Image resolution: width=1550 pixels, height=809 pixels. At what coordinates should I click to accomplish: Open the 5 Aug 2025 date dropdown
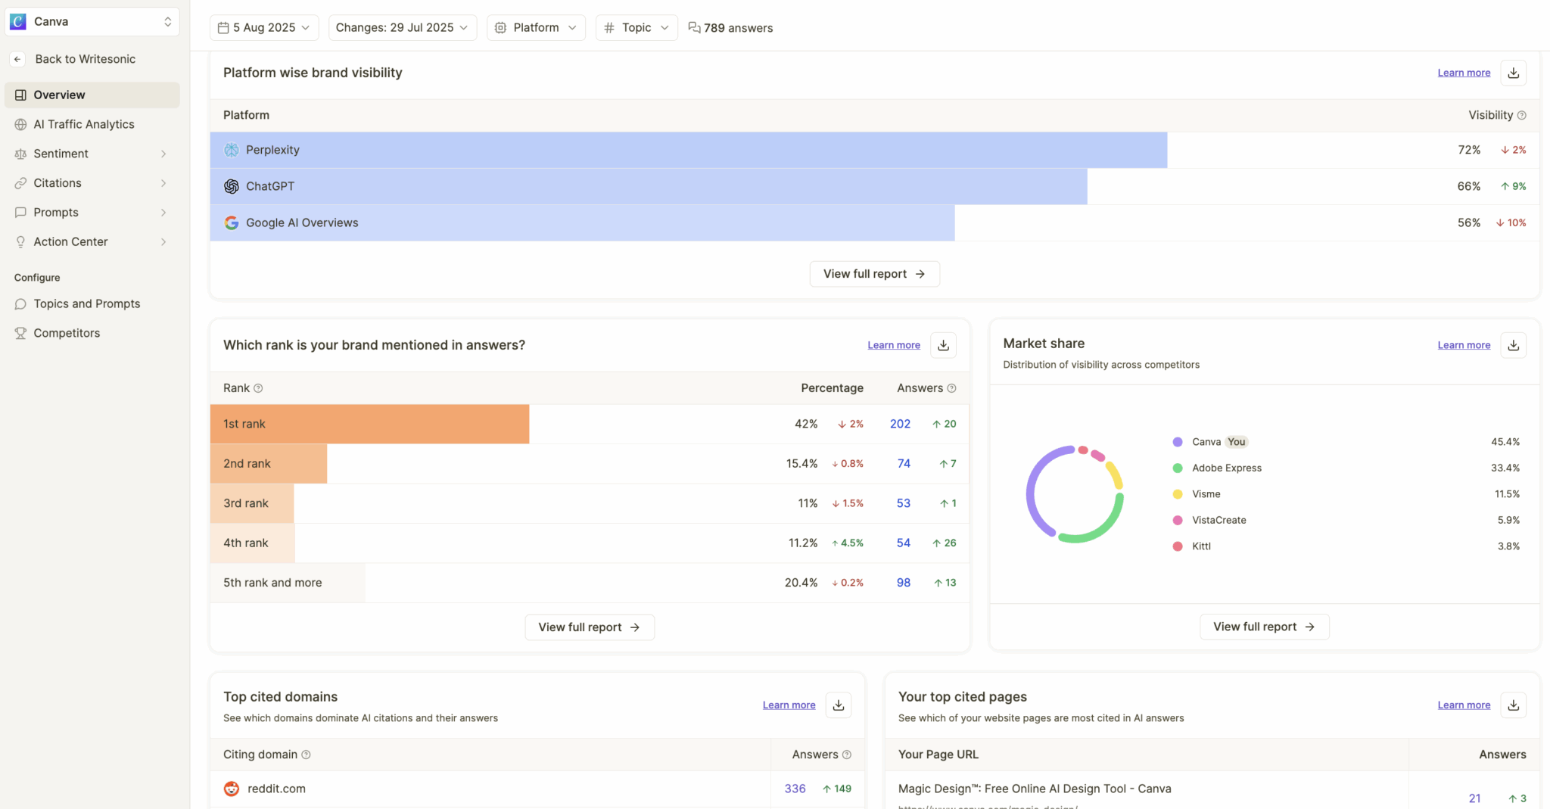(264, 27)
